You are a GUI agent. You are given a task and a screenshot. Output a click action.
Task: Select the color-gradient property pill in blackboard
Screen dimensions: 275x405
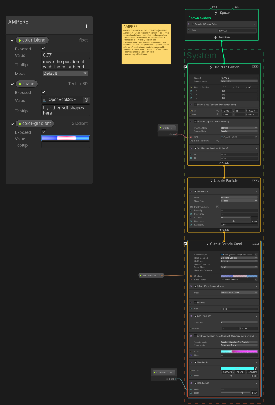point(35,124)
